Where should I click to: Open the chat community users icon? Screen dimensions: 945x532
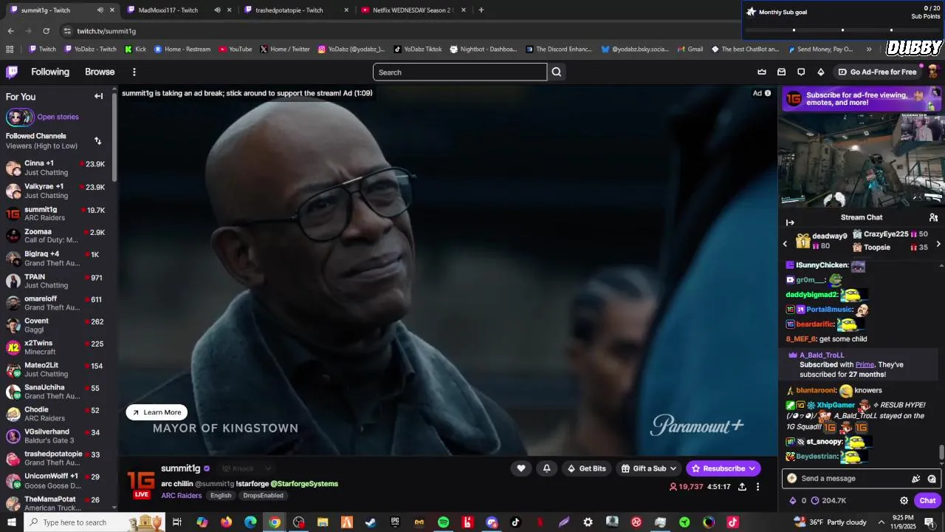[933, 217]
